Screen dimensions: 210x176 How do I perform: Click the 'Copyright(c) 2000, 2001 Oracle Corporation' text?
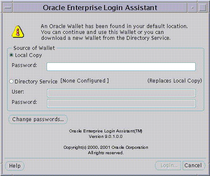[x=106, y=148]
